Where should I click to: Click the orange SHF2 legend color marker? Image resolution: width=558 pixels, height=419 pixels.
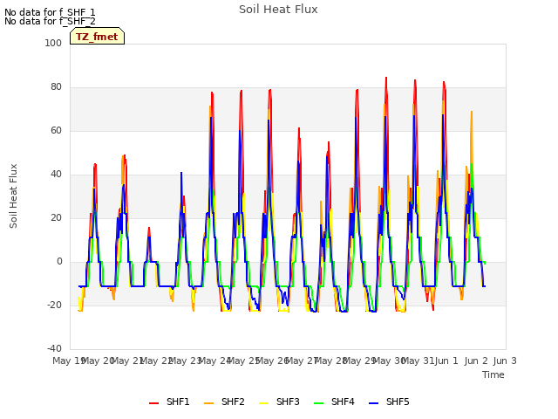[209, 403]
